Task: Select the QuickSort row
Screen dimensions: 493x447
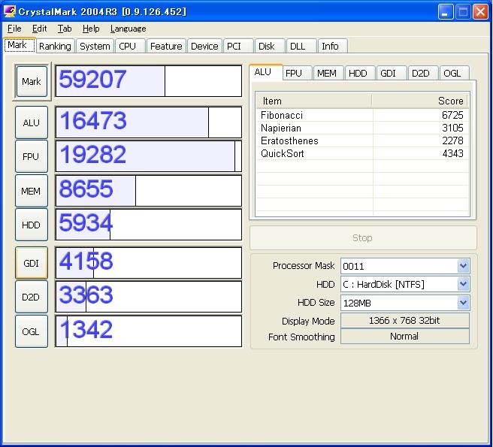Action: [362, 153]
